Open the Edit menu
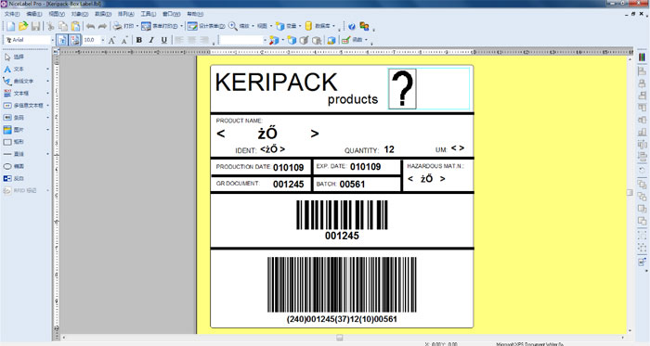The image size is (650, 346). click(x=34, y=14)
